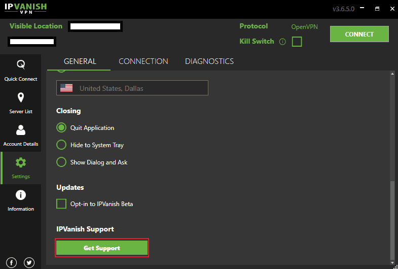This screenshot has height=269, width=398.
Task: Click the green CONNECT button
Action: (x=359, y=34)
